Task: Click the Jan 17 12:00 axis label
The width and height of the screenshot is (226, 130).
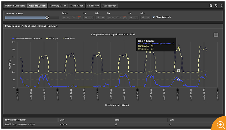Action: 177,95
